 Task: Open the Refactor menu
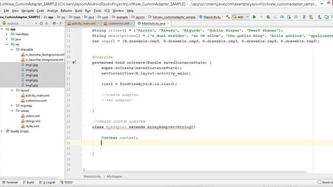[66, 10]
